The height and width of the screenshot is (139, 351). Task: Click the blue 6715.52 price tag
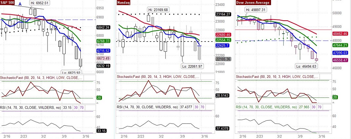[103, 51]
